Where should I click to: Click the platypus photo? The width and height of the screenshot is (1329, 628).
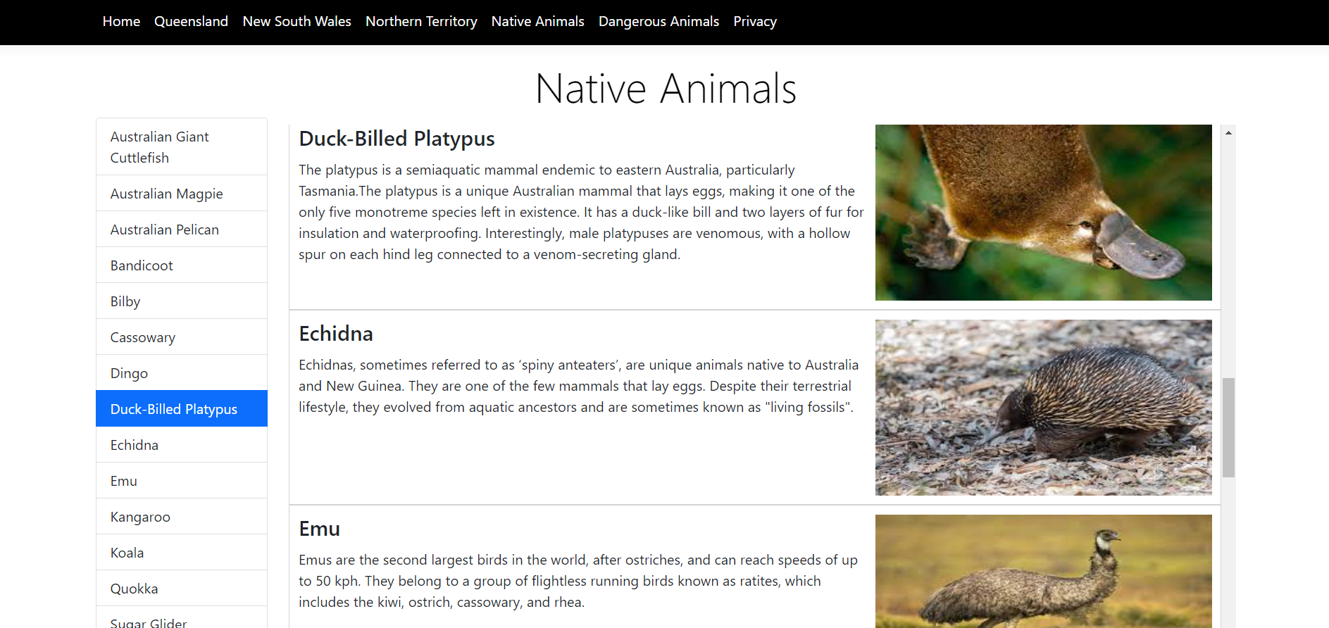[x=1043, y=213]
